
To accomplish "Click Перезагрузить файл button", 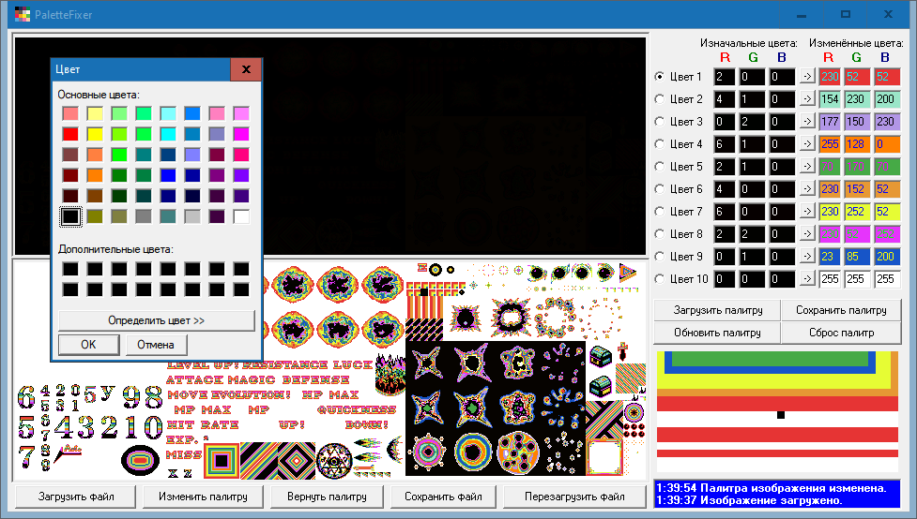I will point(574,497).
